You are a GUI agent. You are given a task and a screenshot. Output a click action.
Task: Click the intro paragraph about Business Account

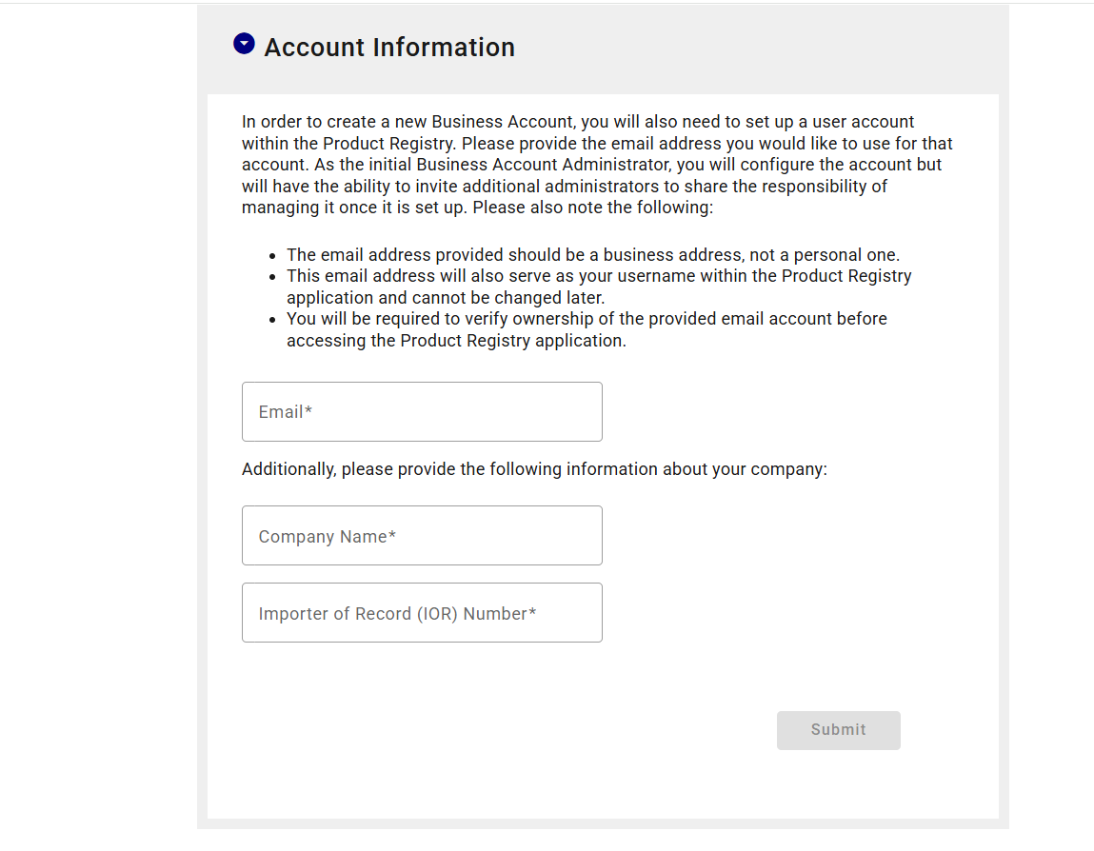596,165
